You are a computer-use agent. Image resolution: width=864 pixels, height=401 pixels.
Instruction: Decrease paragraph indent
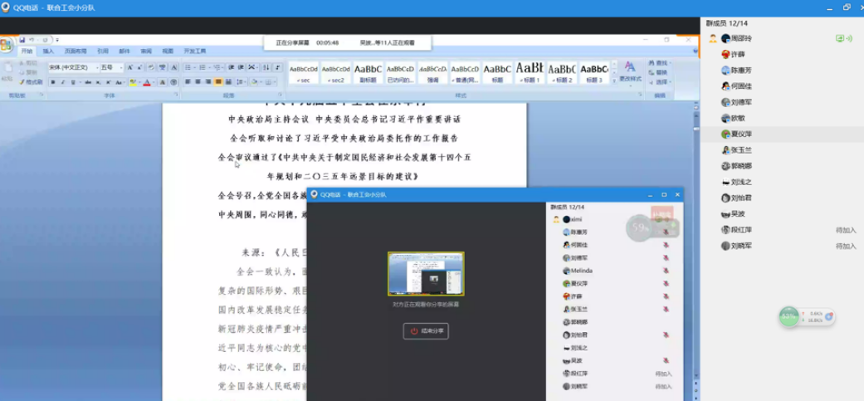[231, 67]
